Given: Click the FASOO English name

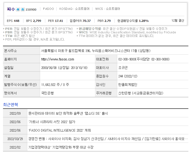Looking at the screenshot, I should [x=49, y=9].
